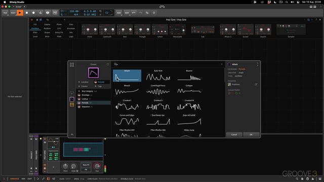Viewport: 324px width, 182px height.
Task: Click the curves source icon in browser sidebar
Action: point(72,100)
